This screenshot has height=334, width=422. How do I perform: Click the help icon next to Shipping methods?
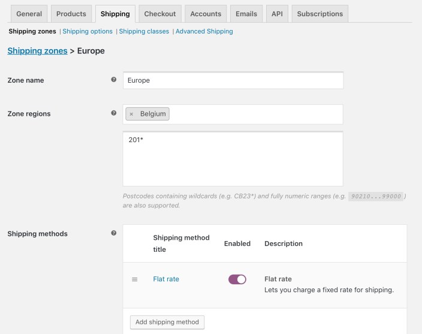point(113,233)
